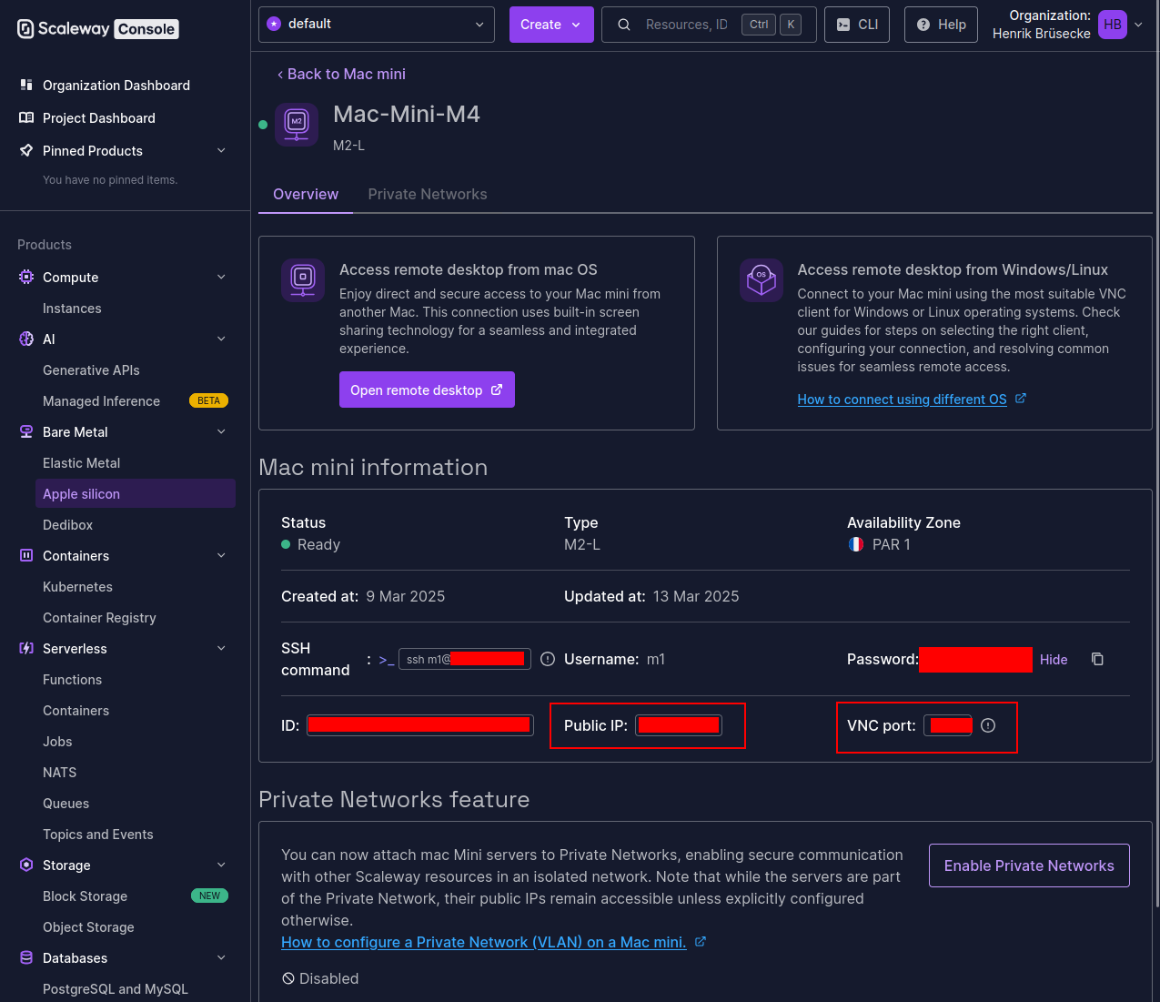Copy the password with copy icon
The width and height of the screenshot is (1160, 1002).
click(x=1097, y=659)
